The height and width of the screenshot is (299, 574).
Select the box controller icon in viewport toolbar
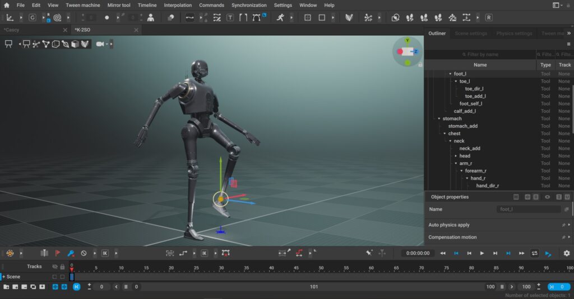[x=55, y=44]
